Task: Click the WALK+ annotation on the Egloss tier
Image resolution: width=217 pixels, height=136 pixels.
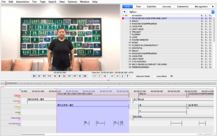Action: (x=163, y=94)
